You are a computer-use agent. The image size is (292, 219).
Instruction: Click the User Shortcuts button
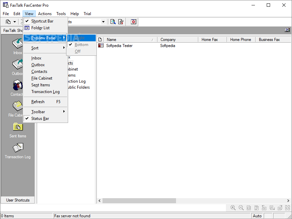(18, 200)
